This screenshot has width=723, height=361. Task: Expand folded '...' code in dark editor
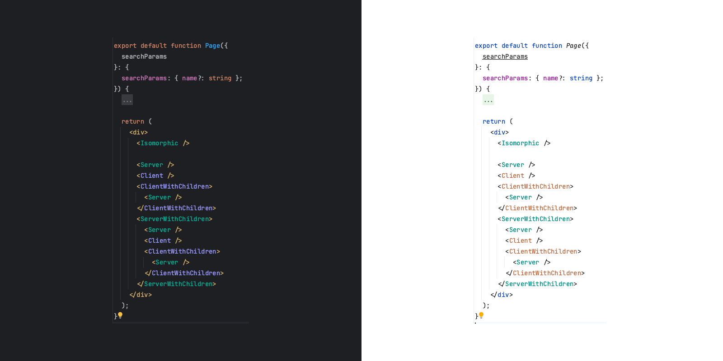coord(127,100)
